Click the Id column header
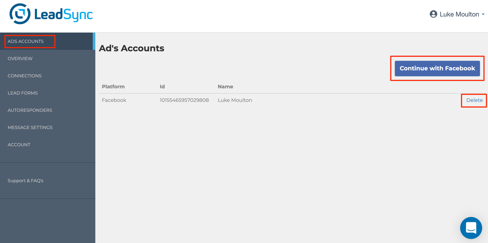Screen dimensions: 488x243 click(162, 87)
